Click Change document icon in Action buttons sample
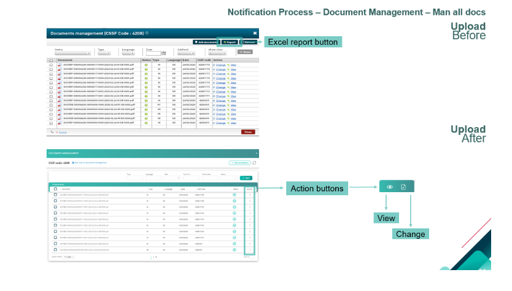 tap(403, 187)
